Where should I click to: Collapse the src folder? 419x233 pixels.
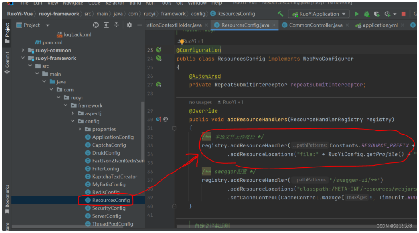coord(30,66)
